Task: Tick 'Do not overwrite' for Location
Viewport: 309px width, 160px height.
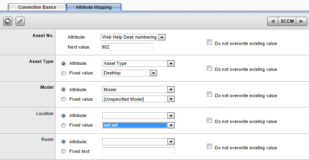Action: click(x=210, y=121)
